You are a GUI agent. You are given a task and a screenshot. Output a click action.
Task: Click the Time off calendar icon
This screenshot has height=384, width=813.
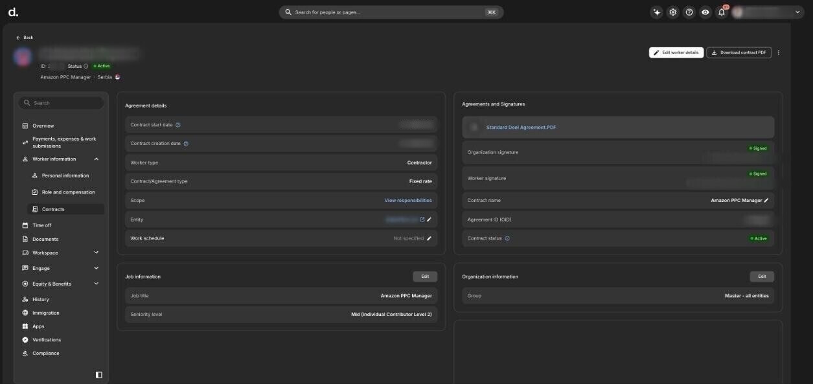25,225
